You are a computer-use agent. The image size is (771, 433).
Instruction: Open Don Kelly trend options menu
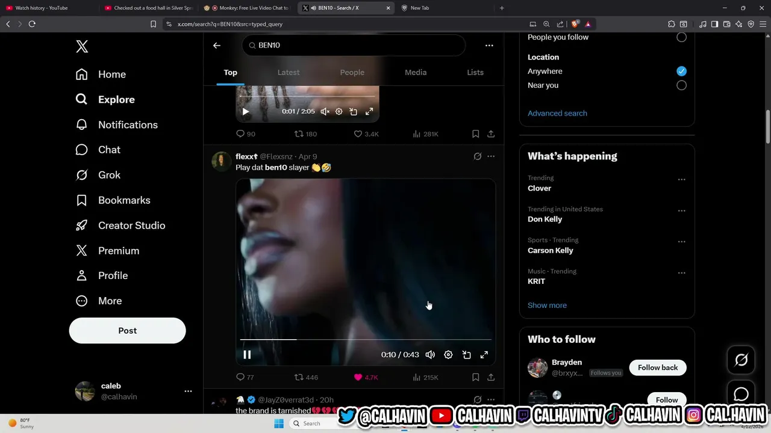pyautogui.click(x=681, y=210)
